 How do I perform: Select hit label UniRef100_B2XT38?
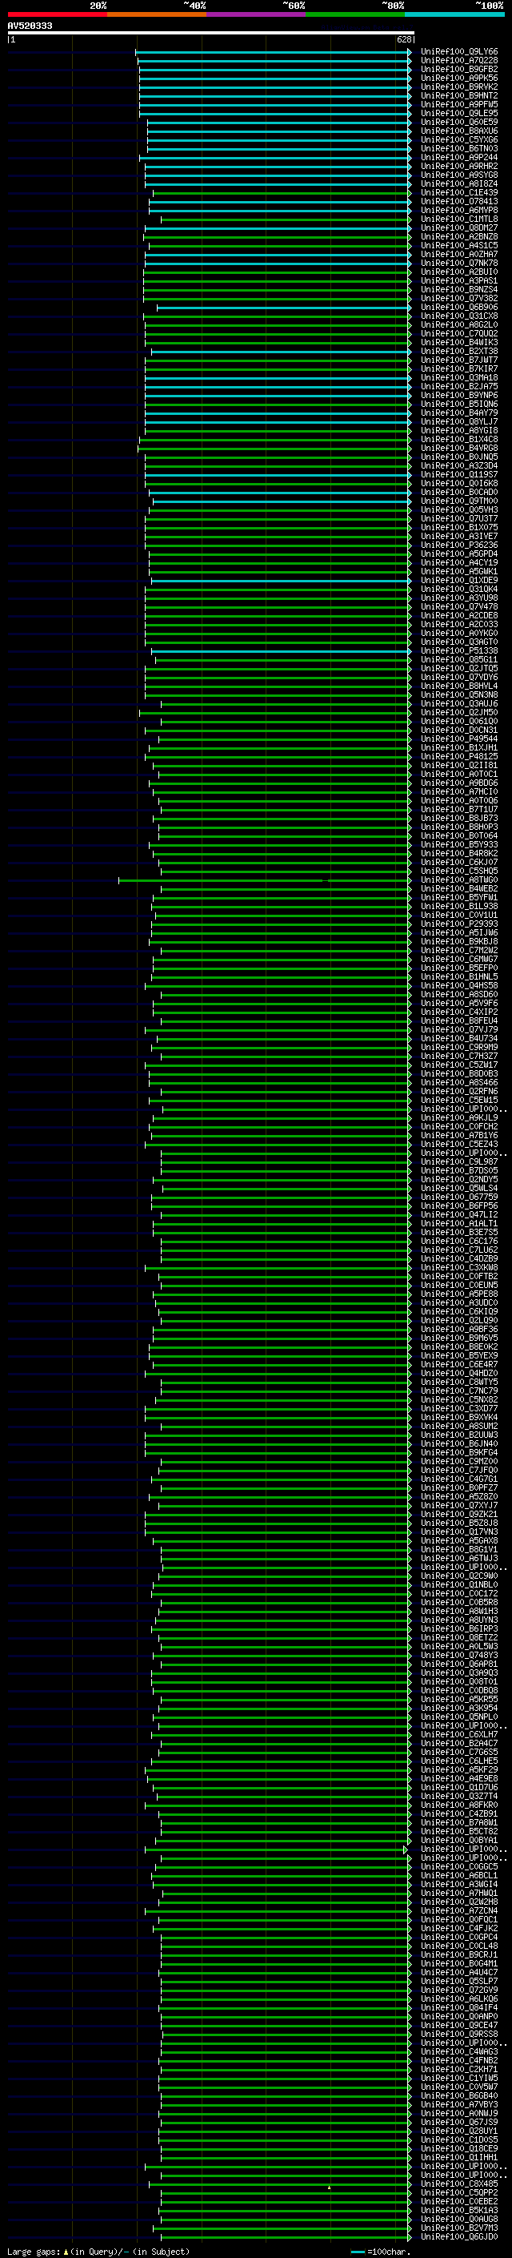[x=458, y=351]
